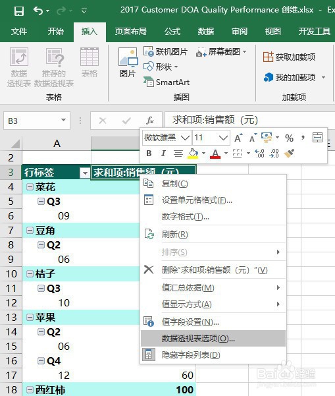Open the font size 11 dropdown
Image resolution: width=335 pixels, height=396 pixels.
point(224,138)
